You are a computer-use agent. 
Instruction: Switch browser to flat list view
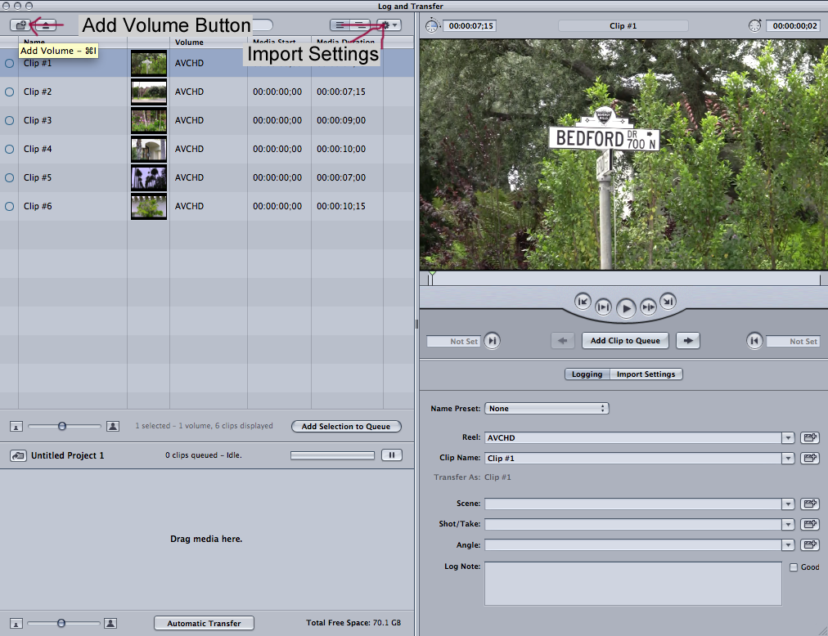(340, 25)
